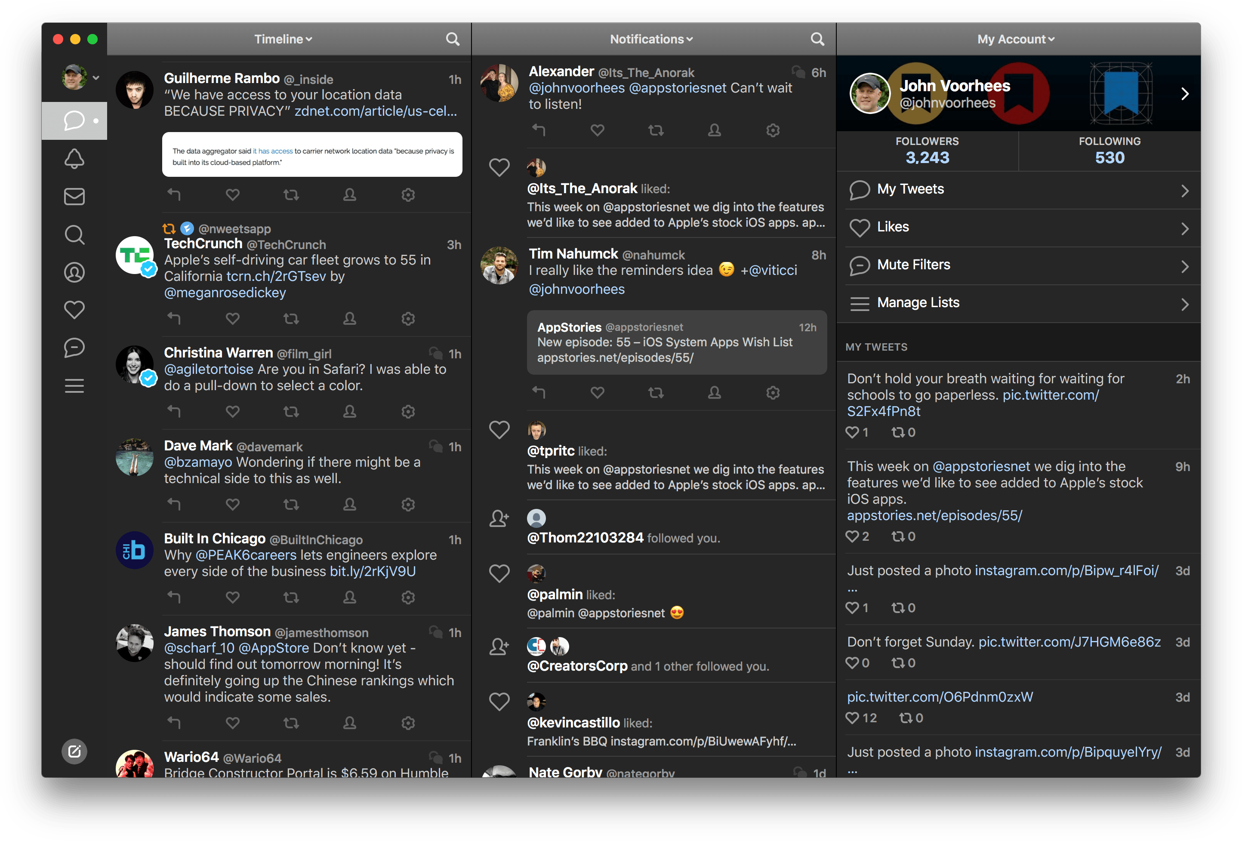Open gear options on James Thomson's tweet
The height and width of the screenshot is (841, 1242).
click(x=408, y=723)
